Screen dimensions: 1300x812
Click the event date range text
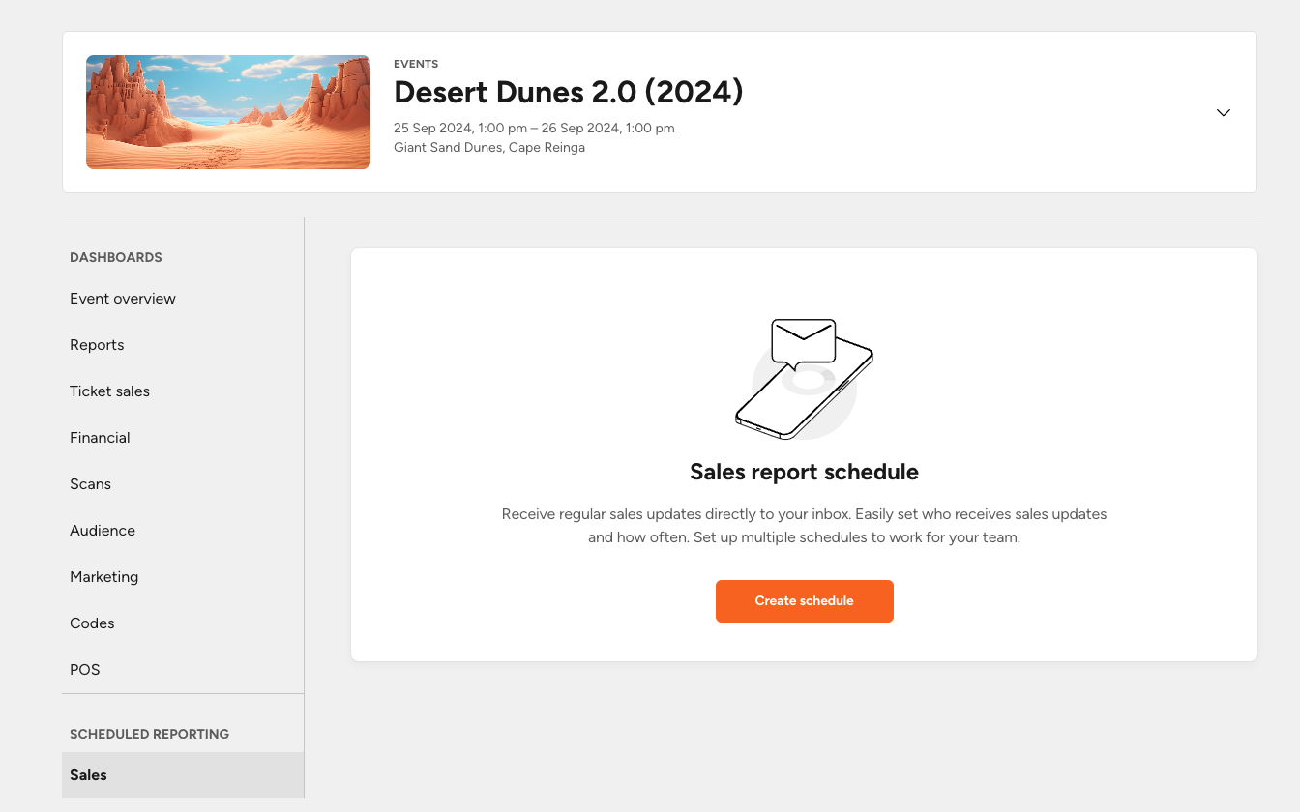tap(534, 127)
